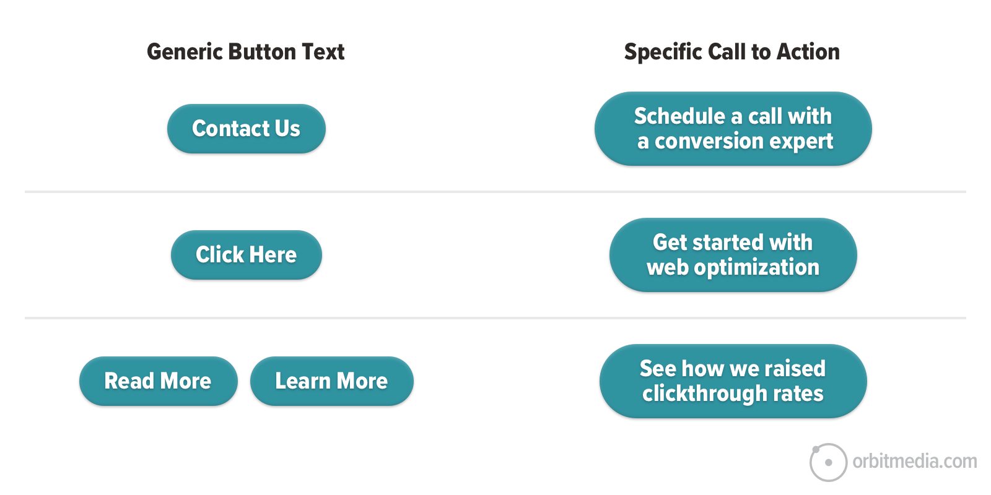Viewport: 991px width, 495px height.
Task: Click the word to in right heading
Action: [x=761, y=52]
